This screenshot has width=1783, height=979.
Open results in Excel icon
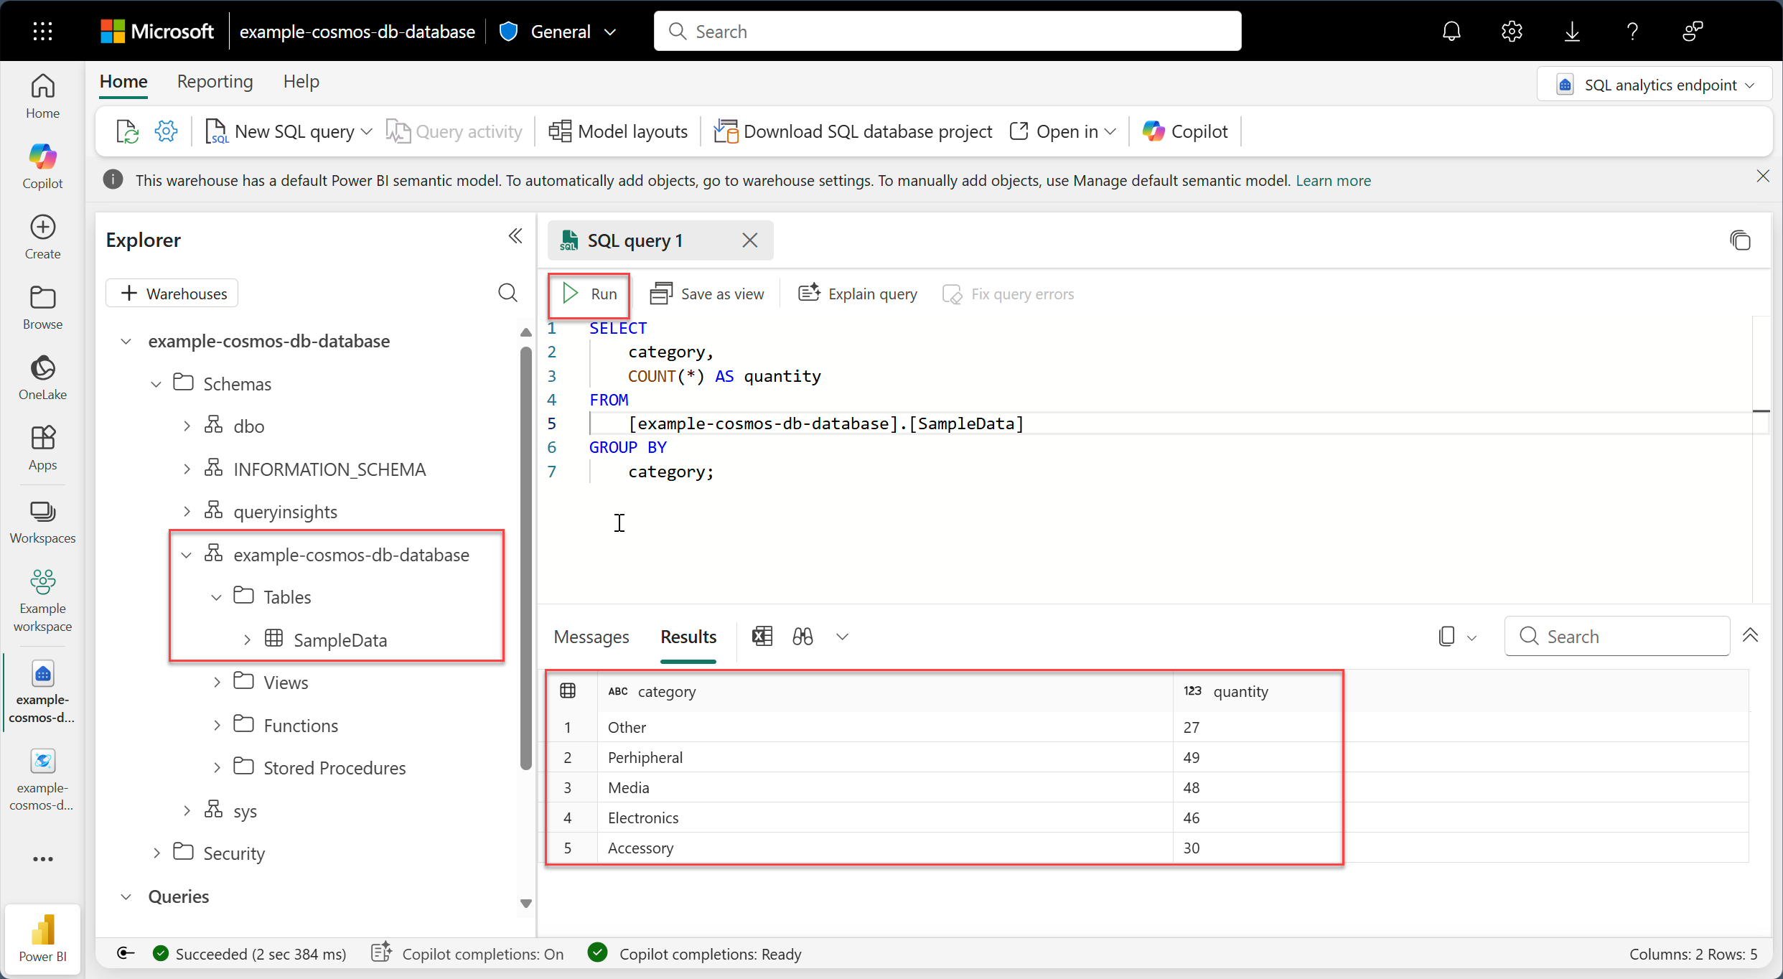click(762, 636)
